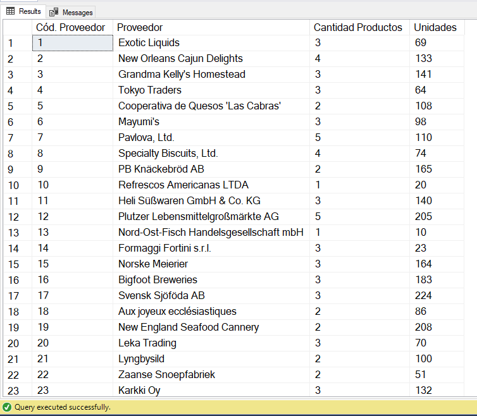Screen dimensions: 477x416
Task: Select row header number 12
Action: click(x=18, y=217)
